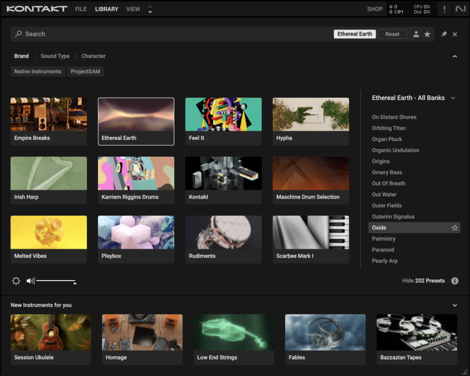This screenshot has width=470, height=376.
Task: Open Session Ukulele recommendation
Action: tap(51, 340)
